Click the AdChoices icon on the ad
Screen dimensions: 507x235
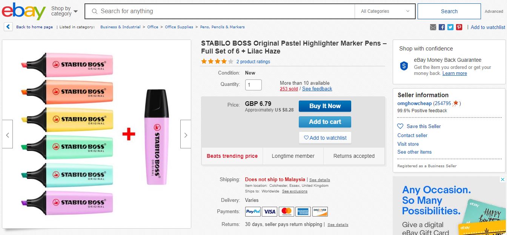503,180
